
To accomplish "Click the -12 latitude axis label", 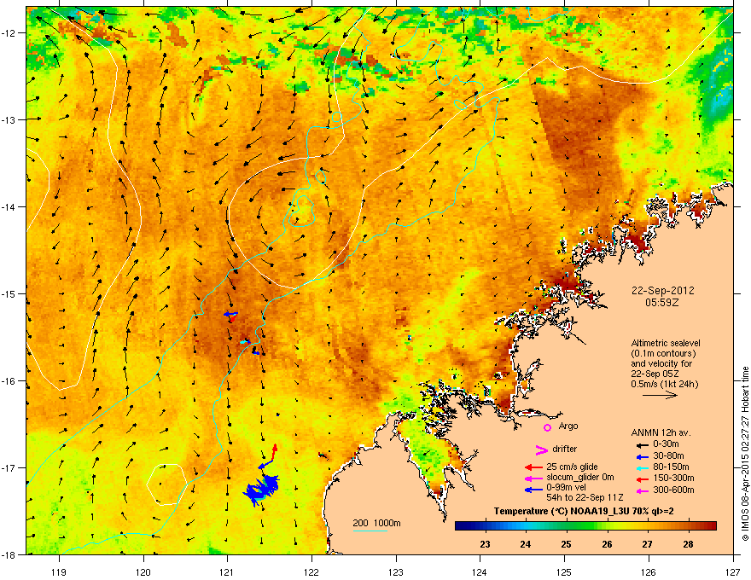I will click(9, 33).
